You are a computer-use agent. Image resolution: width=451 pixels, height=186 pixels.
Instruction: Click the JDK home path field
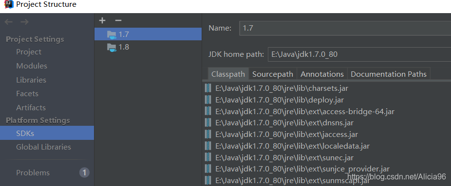359,54
